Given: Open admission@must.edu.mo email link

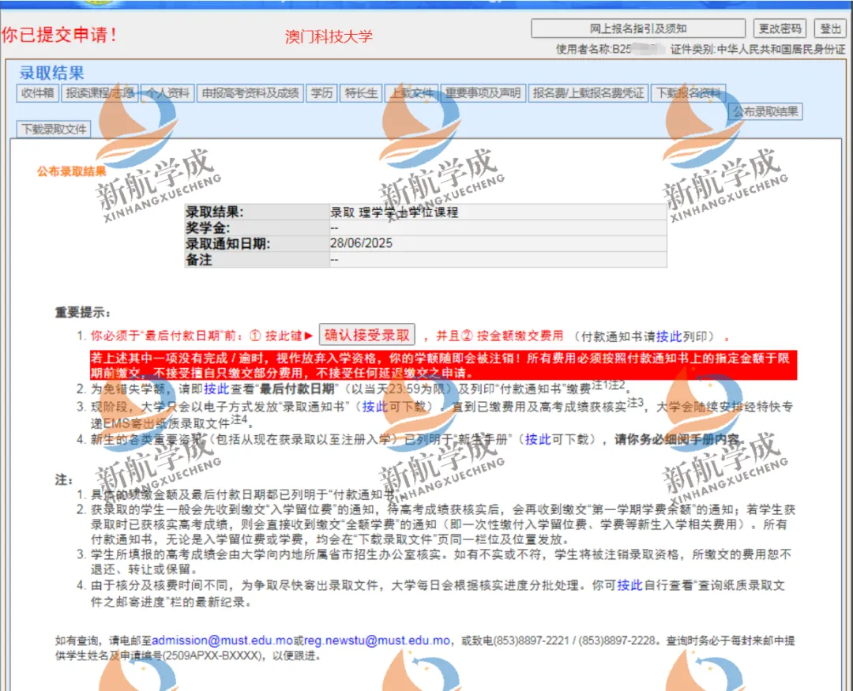Looking at the screenshot, I should [222, 640].
